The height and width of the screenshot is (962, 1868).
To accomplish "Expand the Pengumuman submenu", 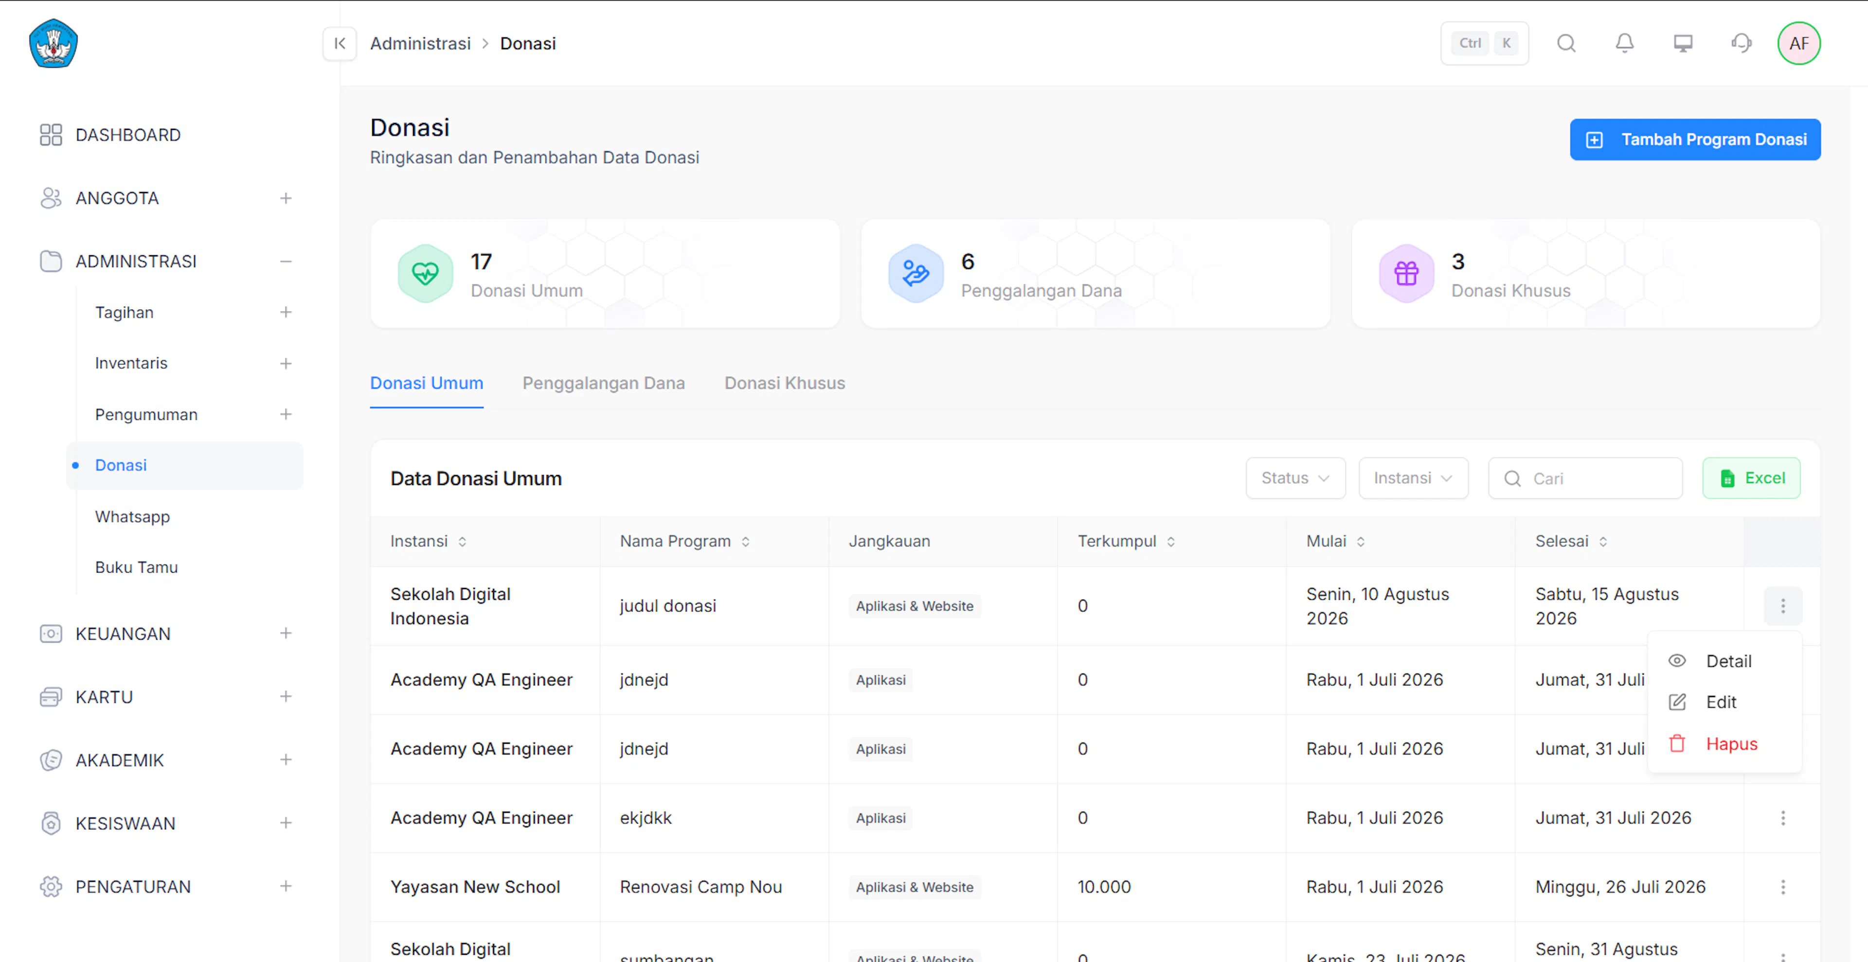I will pos(286,414).
